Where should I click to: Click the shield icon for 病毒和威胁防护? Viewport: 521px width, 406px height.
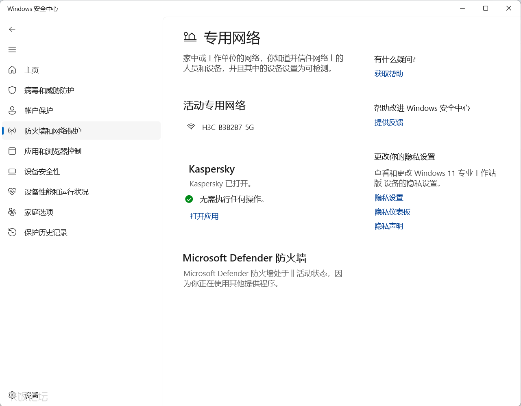point(12,90)
